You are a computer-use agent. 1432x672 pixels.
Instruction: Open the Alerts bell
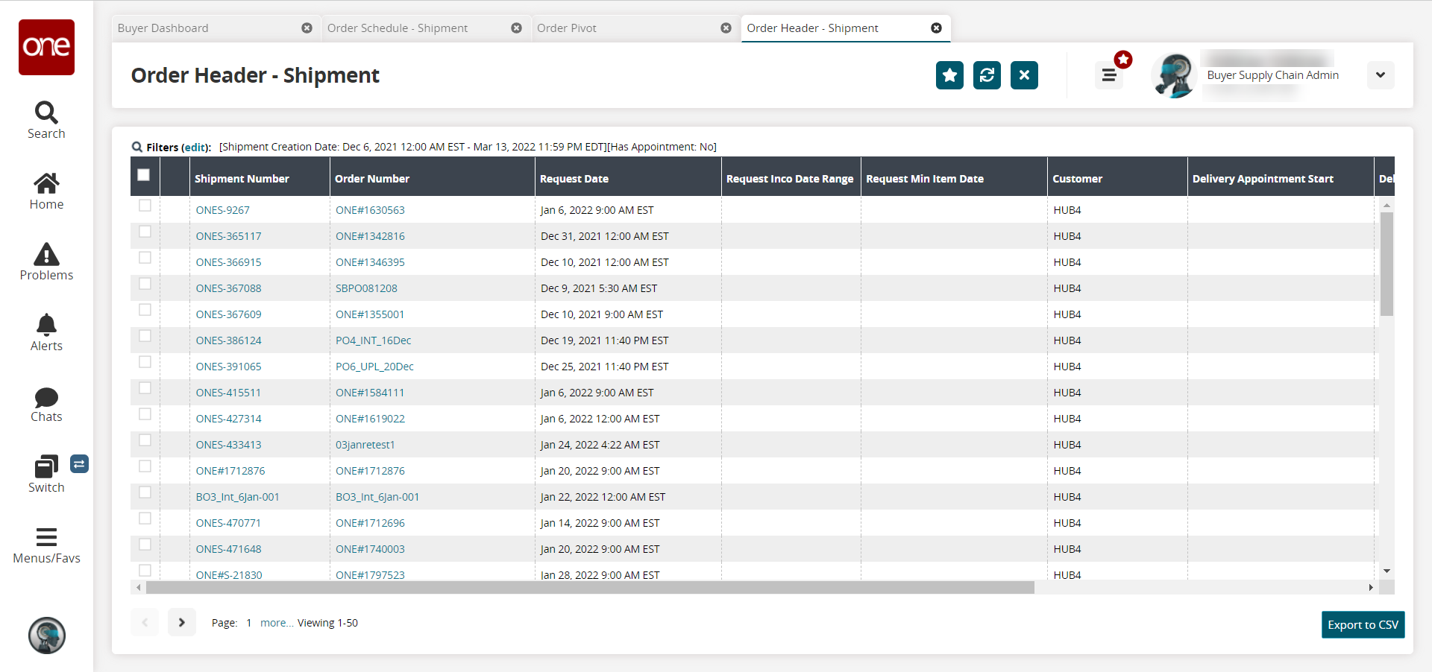[46, 333]
